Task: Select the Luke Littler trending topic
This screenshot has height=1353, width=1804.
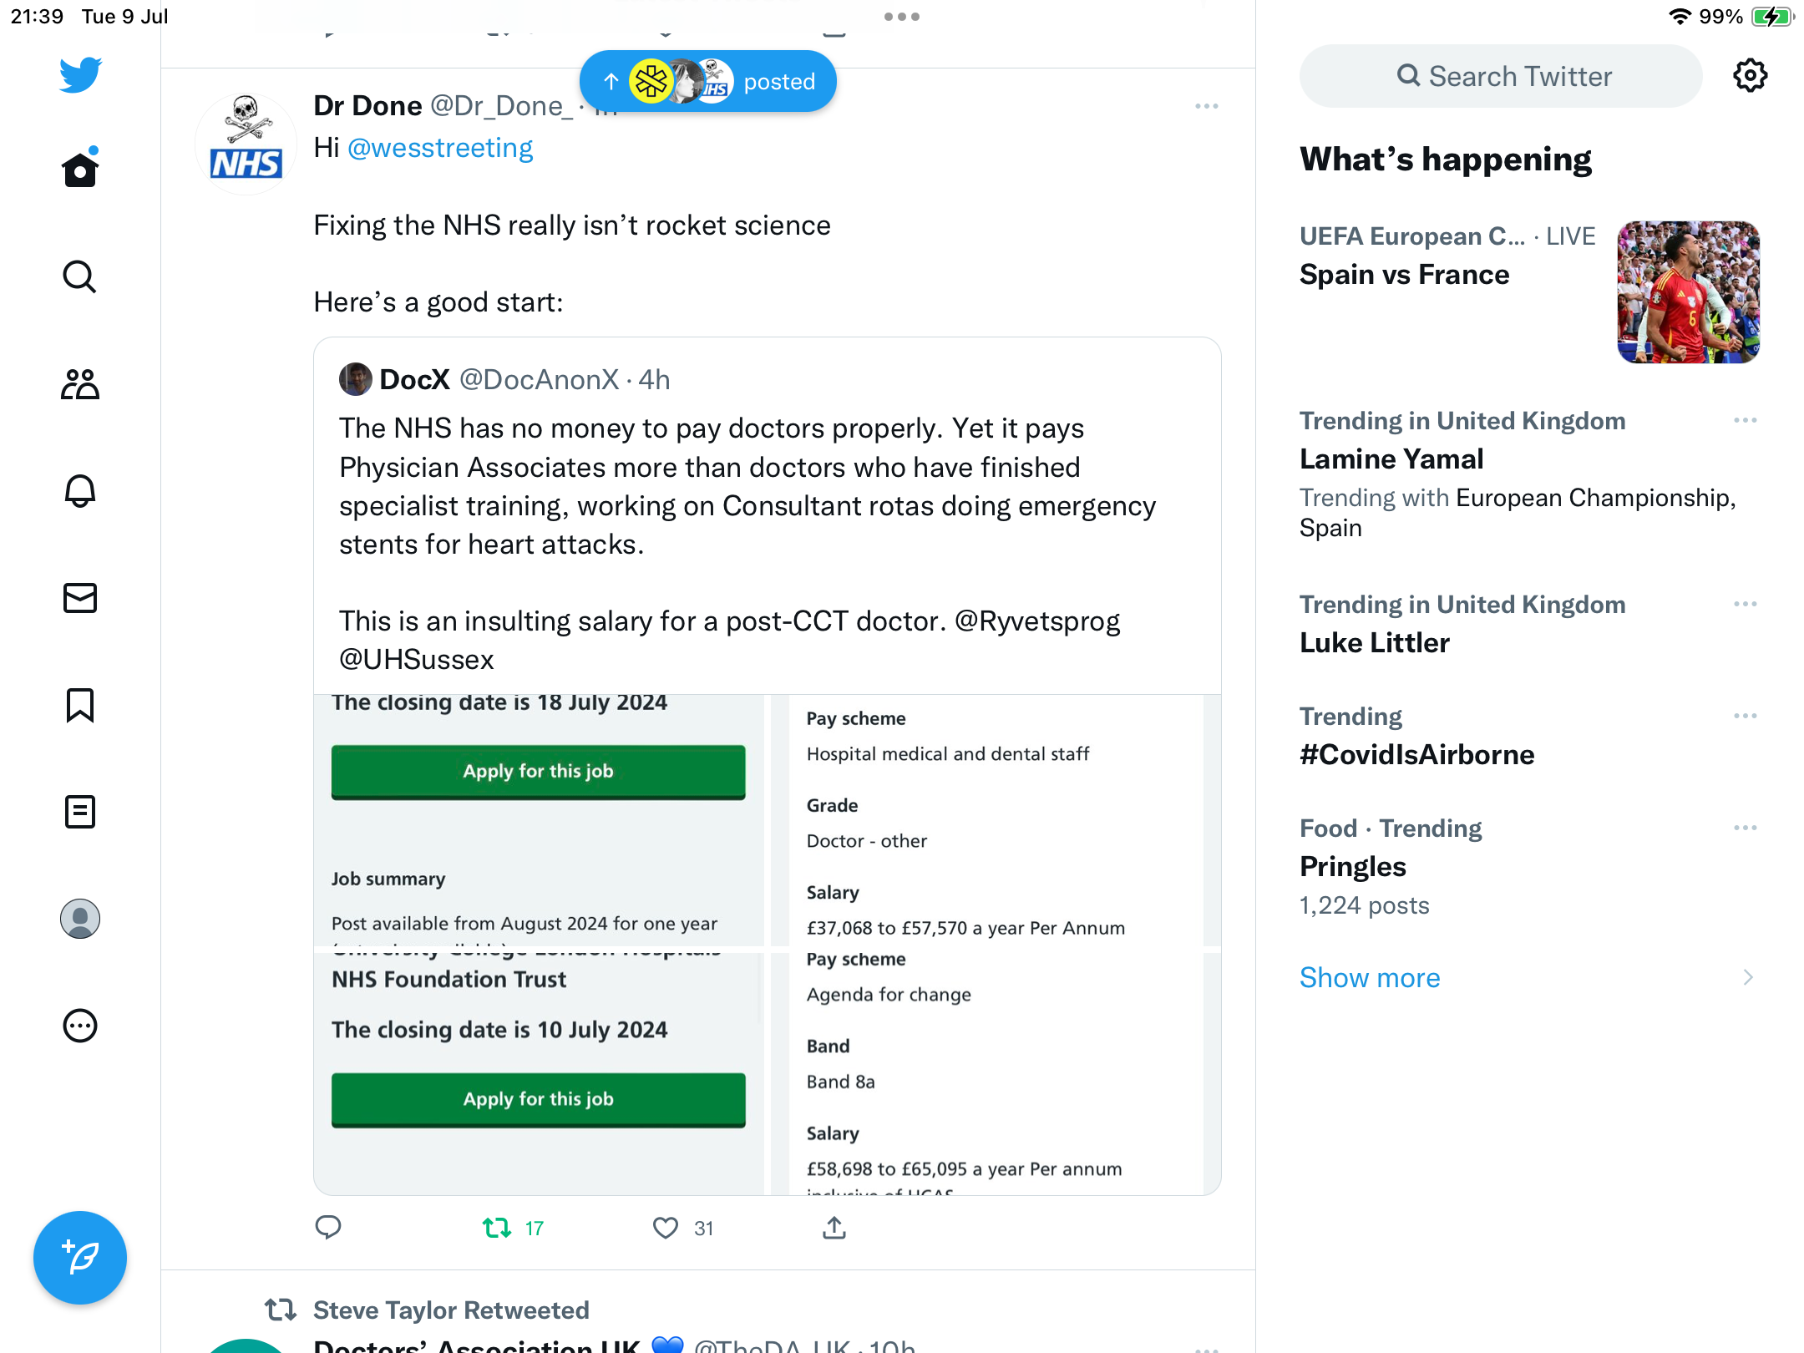Action: pos(1375,642)
